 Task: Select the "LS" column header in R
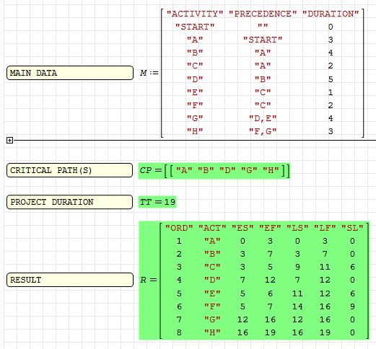pyautogui.click(x=297, y=228)
